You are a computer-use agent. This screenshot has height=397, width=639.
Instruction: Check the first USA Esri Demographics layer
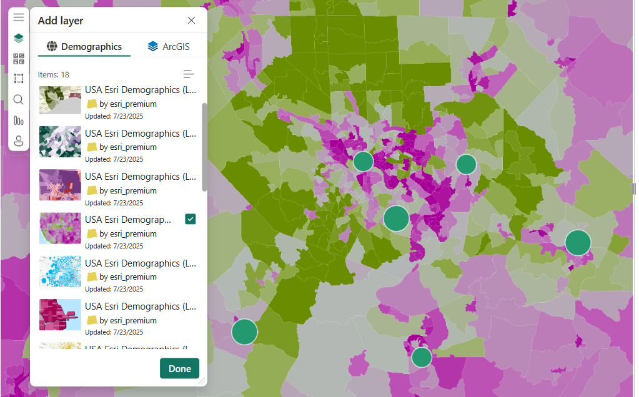[190, 89]
